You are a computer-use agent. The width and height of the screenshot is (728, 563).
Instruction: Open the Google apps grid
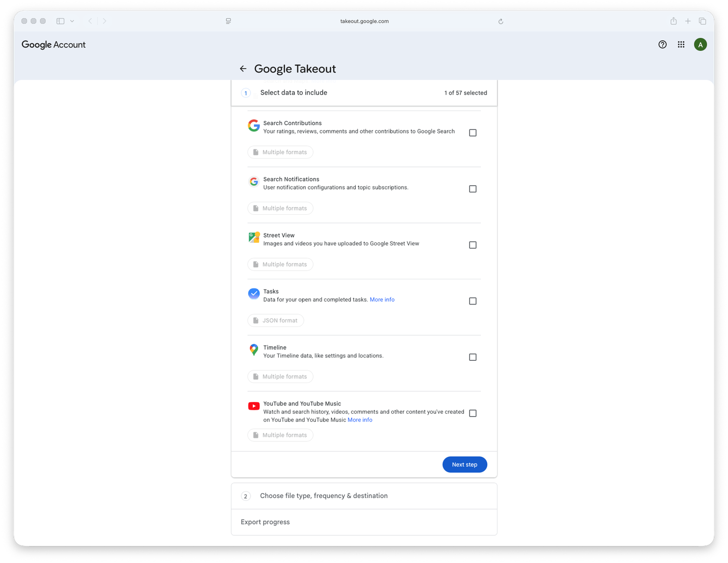(681, 45)
